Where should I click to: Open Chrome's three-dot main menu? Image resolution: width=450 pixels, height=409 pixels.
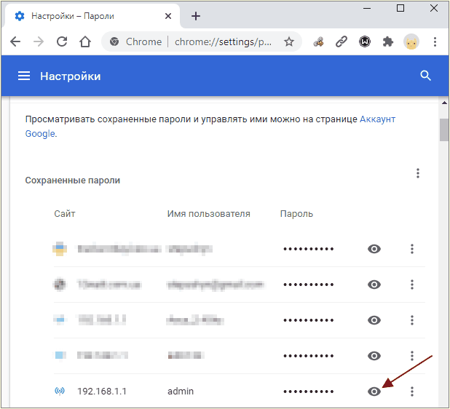point(435,42)
